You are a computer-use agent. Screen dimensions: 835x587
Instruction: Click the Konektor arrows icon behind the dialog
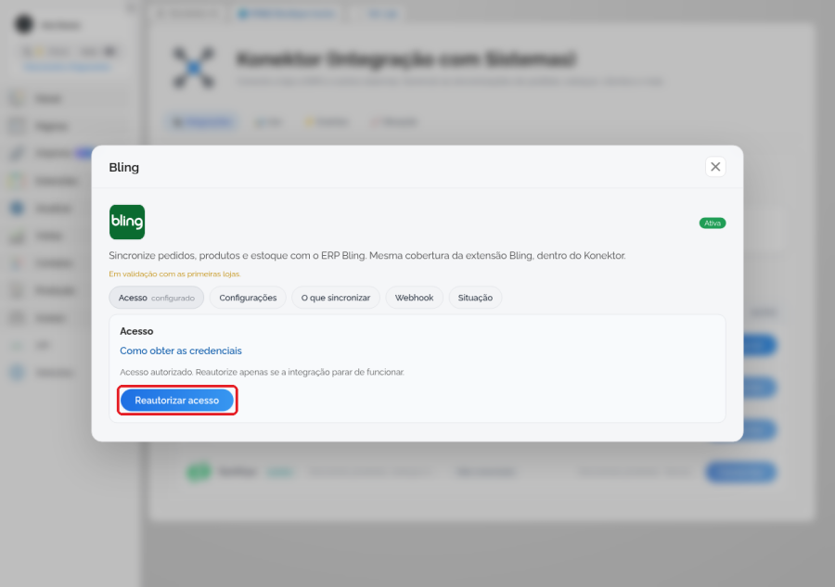(x=194, y=68)
